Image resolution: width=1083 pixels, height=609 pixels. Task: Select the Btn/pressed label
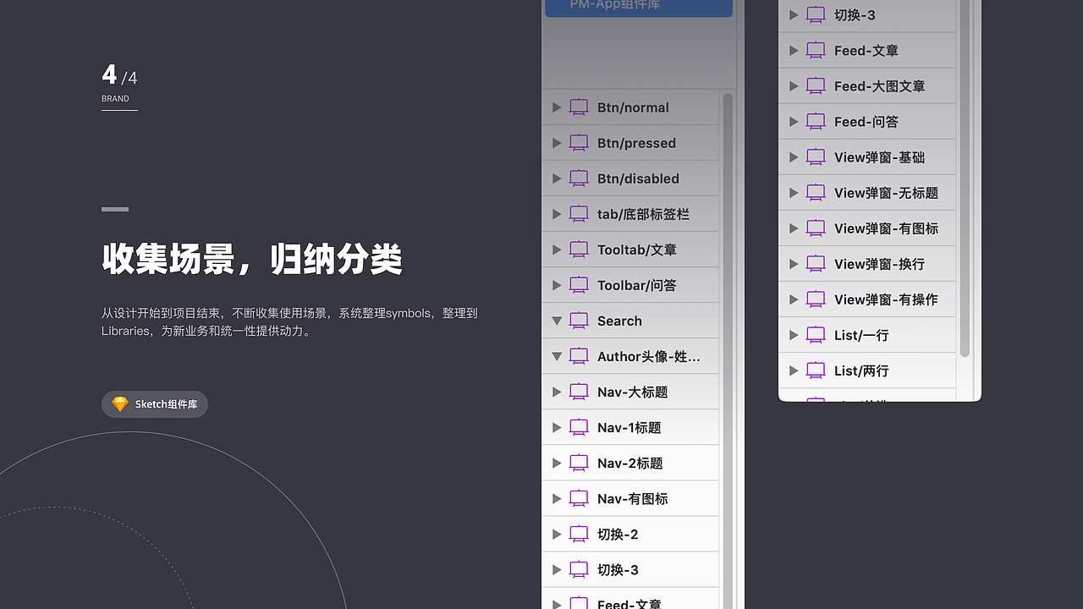click(x=636, y=143)
